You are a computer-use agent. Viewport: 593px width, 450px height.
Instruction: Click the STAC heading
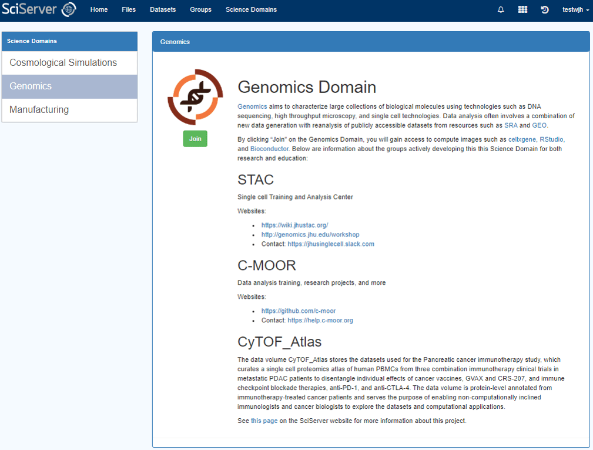256,180
